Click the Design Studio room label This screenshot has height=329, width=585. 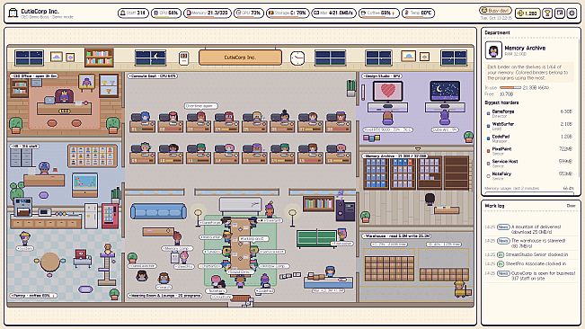pos(381,76)
